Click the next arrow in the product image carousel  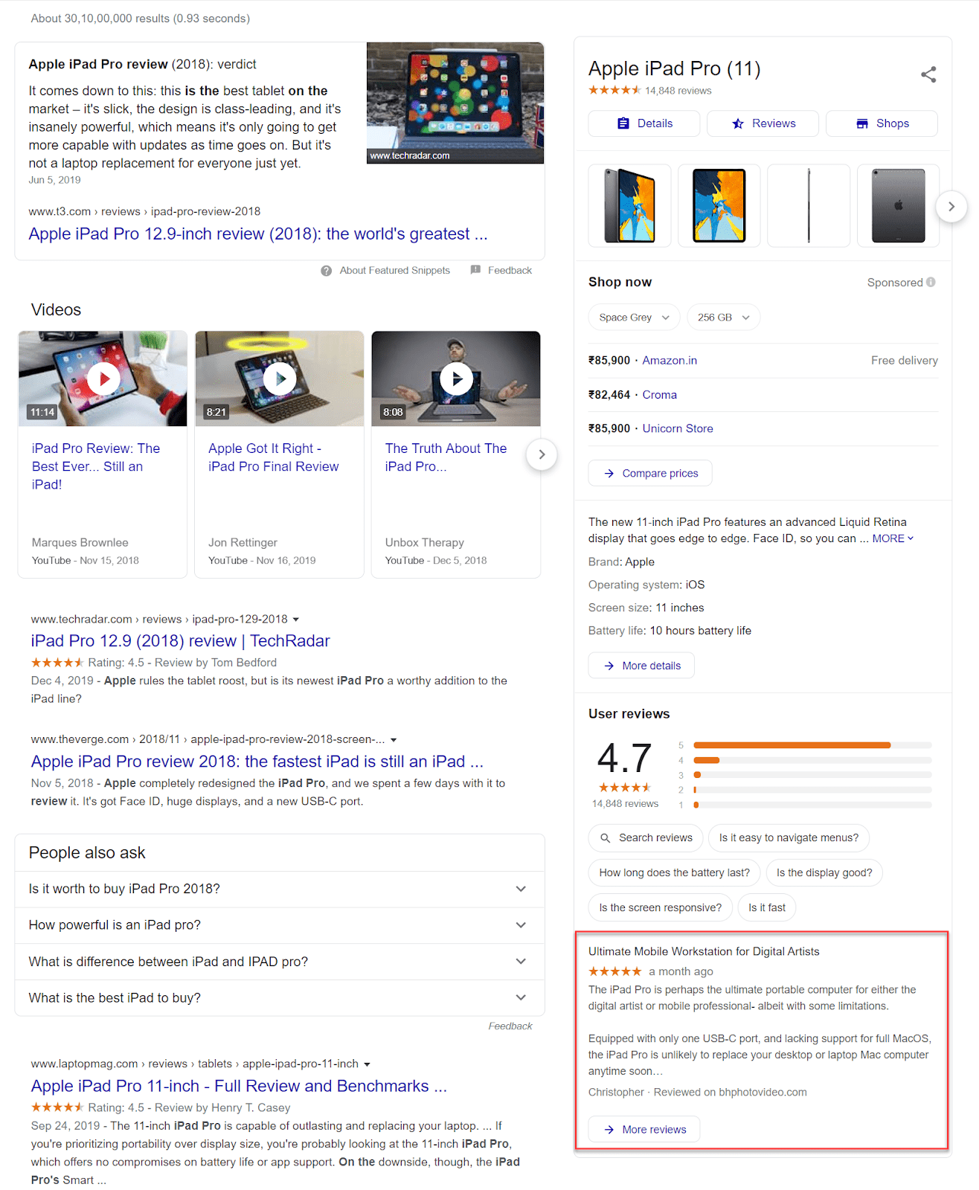click(x=951, y=206)
